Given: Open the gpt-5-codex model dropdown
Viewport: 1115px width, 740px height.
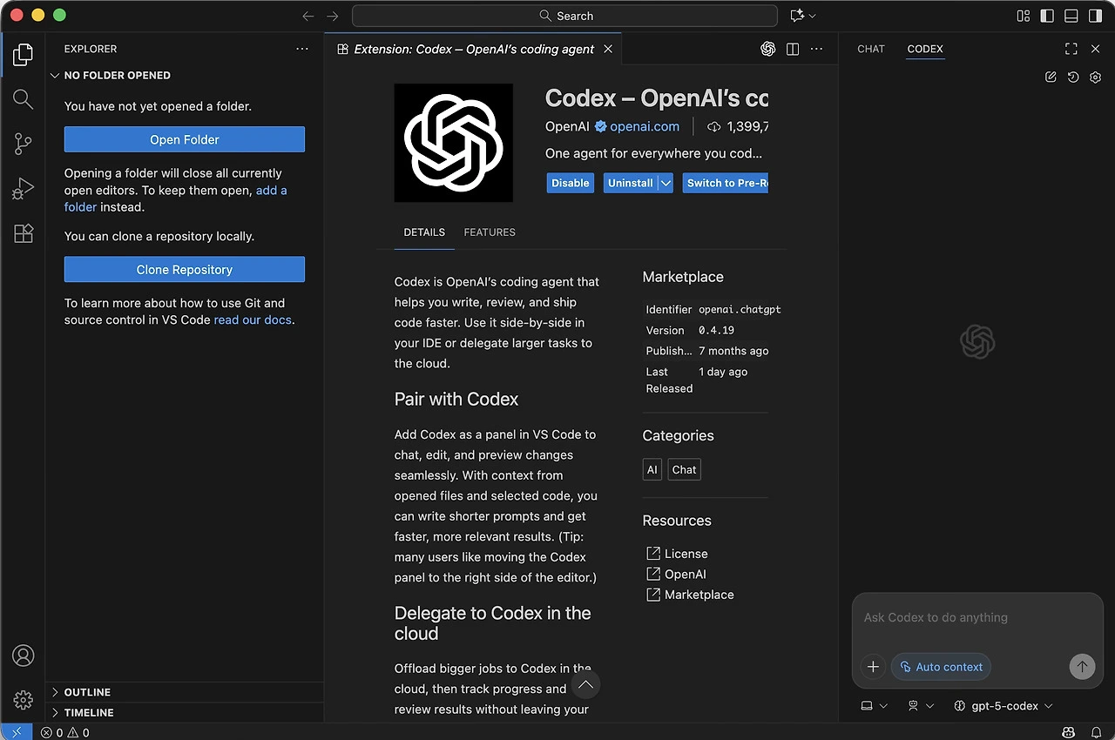Looking at the screenshot, I should pyautogui.click(x=1003, y=706).
